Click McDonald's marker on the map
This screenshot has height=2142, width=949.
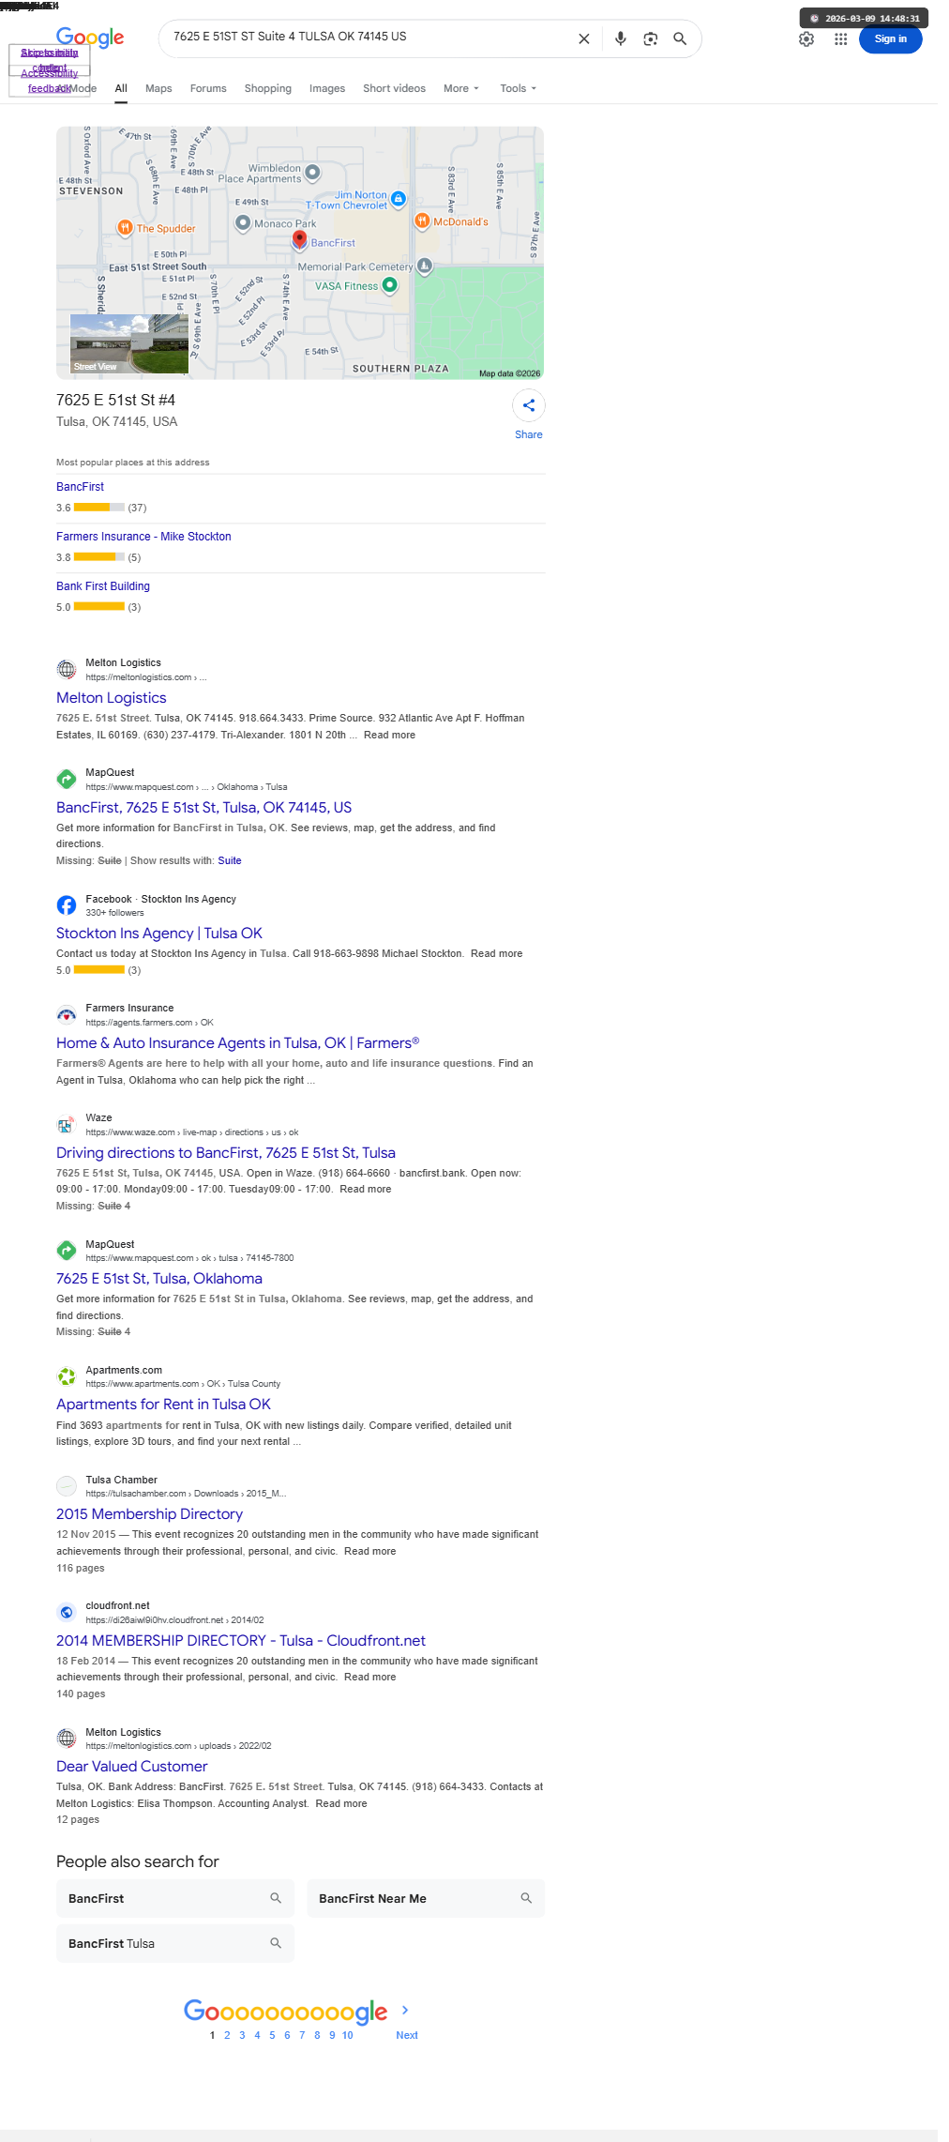(x=422, y=221)
